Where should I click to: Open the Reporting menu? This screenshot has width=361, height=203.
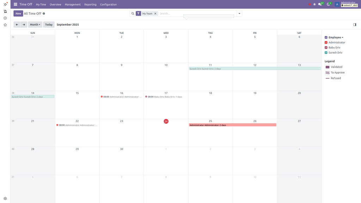click(x=90, y=5)
